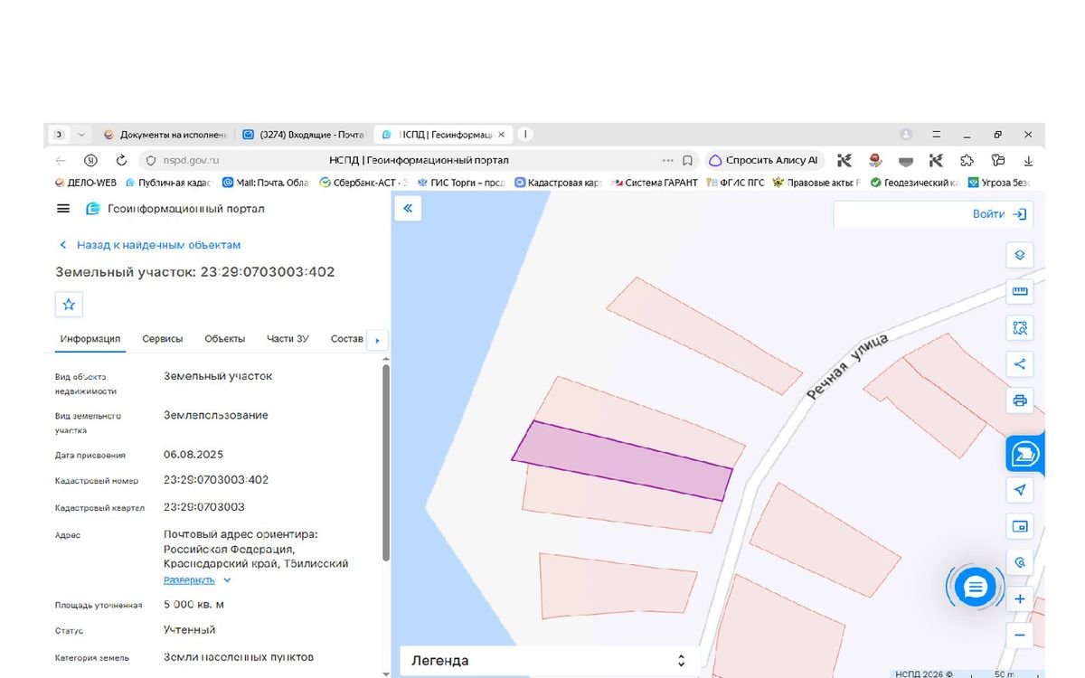The height and width of the screenshot is (678, 1085).
Task: Click the area value 5 000 кв. м
Action: tap(193, 605)
